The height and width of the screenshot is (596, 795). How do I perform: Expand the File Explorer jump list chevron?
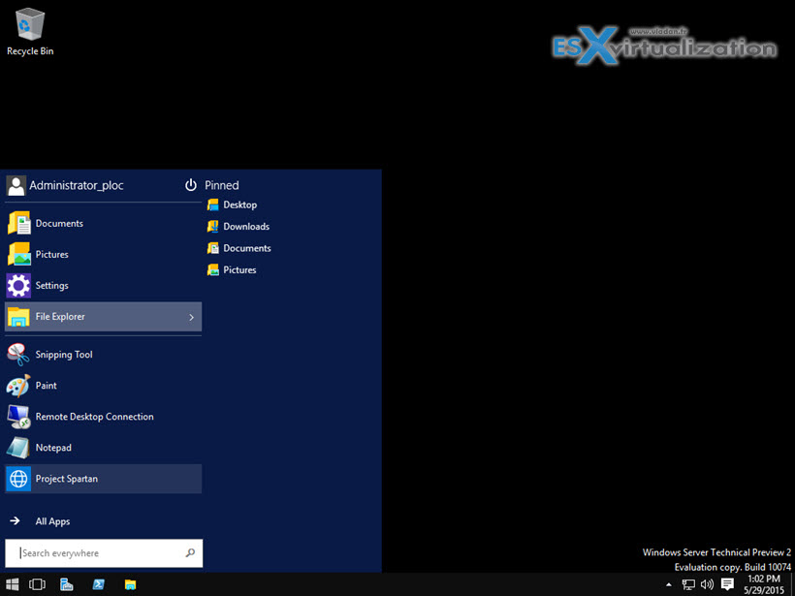tap(192, 317)
